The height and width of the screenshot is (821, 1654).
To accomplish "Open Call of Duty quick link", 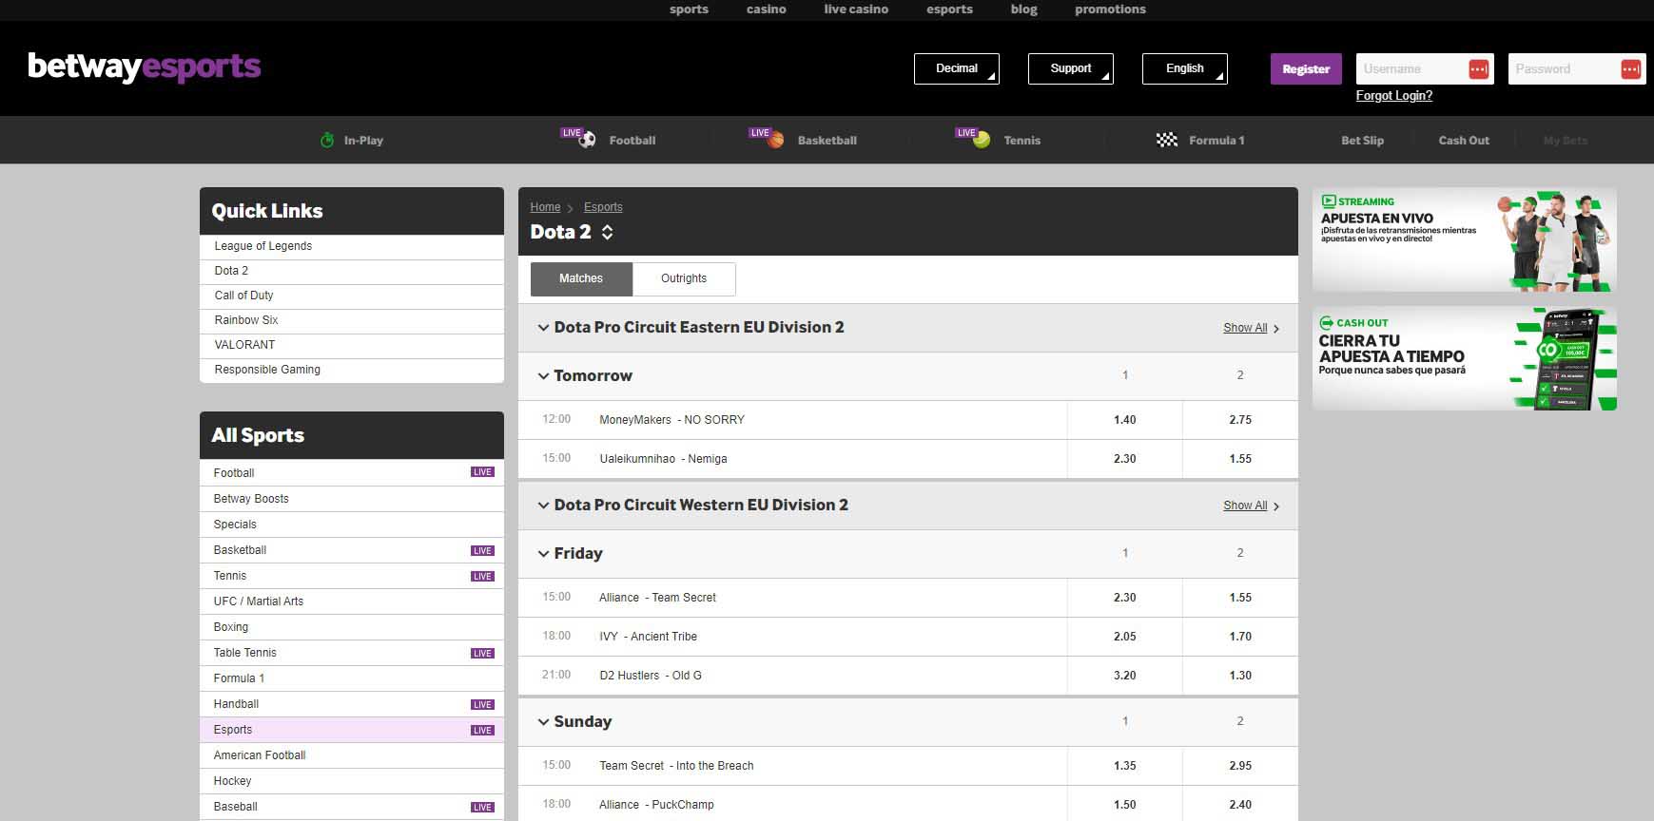I will click(x=352, y=296).
